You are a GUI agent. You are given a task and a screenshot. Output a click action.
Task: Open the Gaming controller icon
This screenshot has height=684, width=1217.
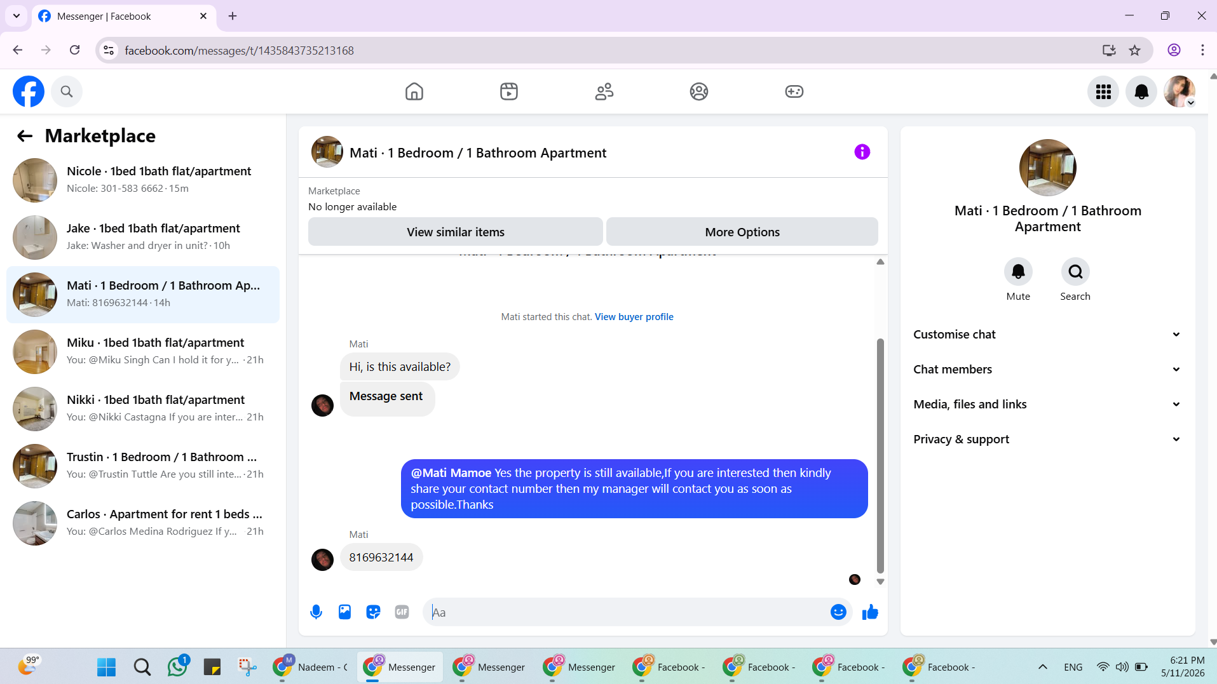794,91
